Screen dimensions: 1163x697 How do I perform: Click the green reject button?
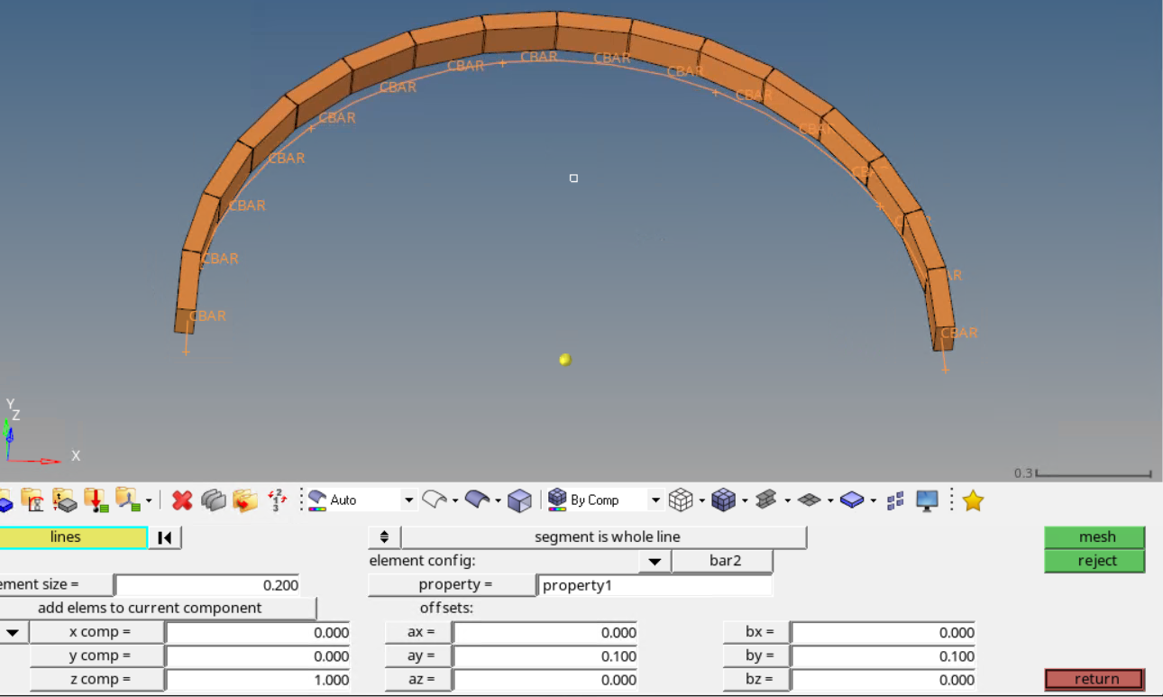1095,561
